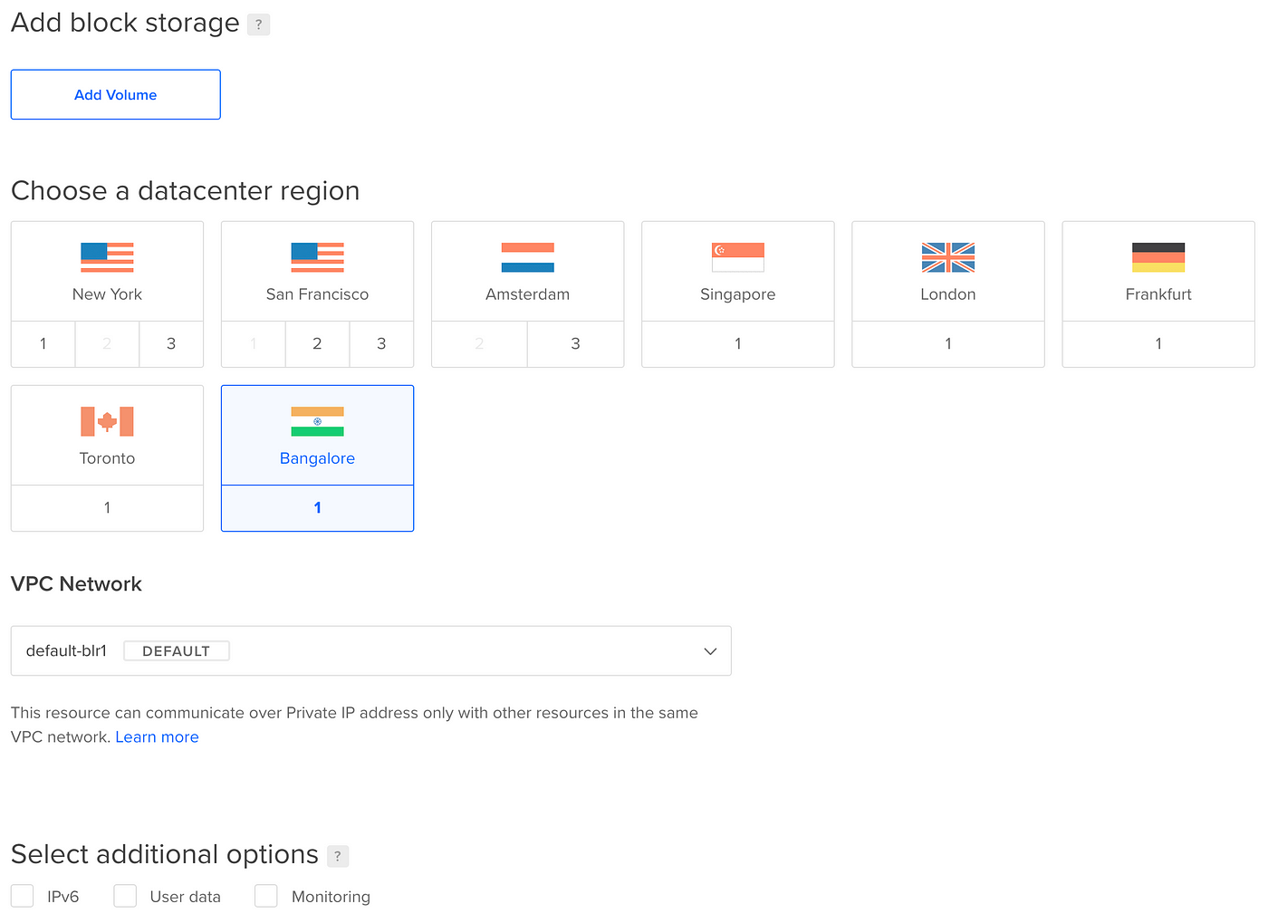
Task: Select the London Union Jack flag
Action: click(x=947, y=257)
